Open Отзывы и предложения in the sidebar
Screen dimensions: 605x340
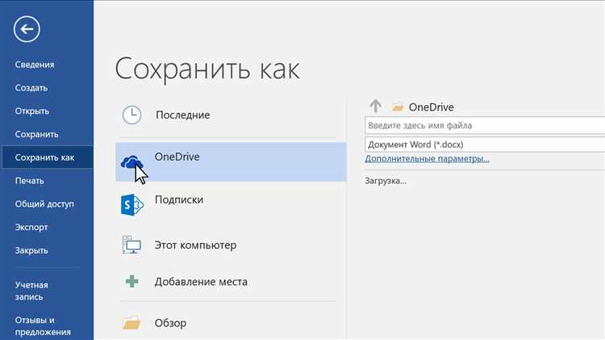43,325
